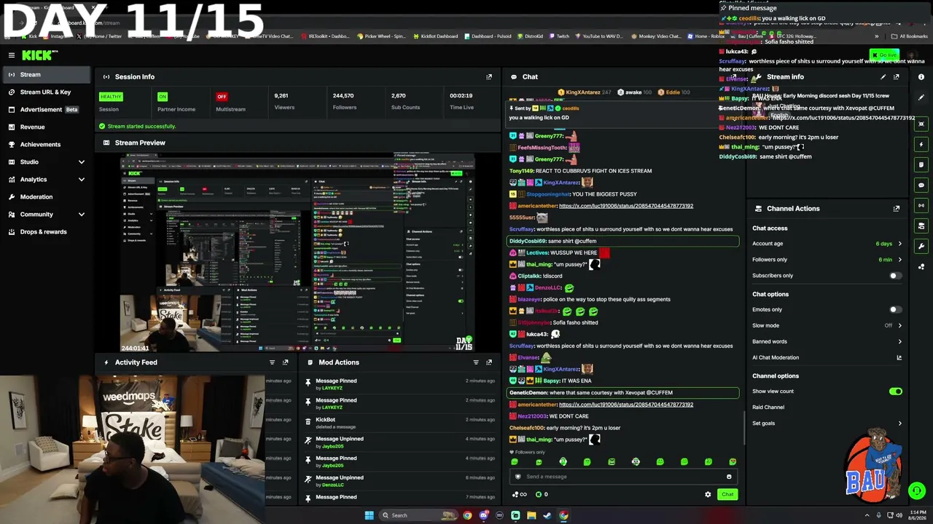The image size is (933, 524).
Task: Pop out the Channel Actions panel
Action: (897, 209)
